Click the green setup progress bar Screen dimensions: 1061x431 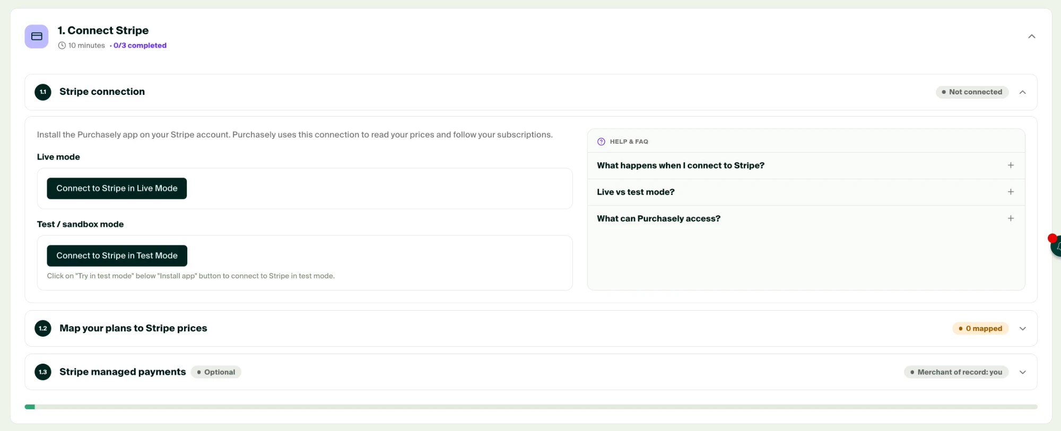click(530, 407)
